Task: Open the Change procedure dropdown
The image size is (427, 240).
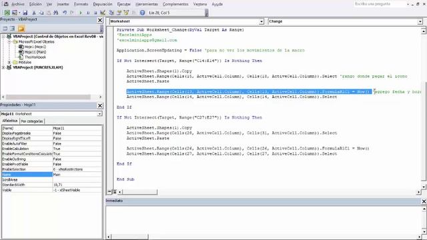Action: pyautogui.click(x=420, y=21)
